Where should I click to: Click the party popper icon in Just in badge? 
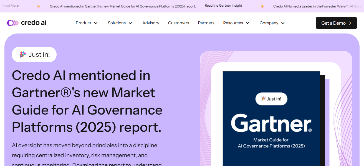23,55
